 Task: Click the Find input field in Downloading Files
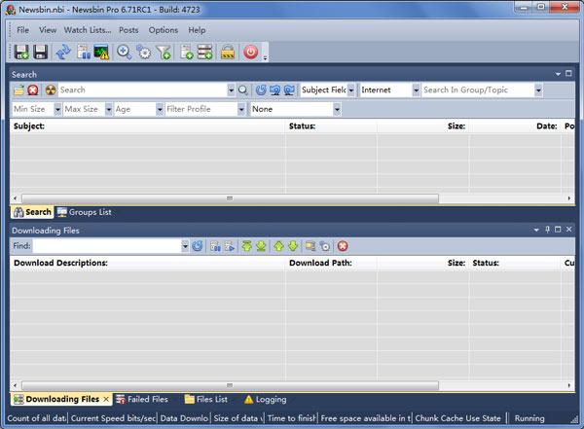(107, 246)
